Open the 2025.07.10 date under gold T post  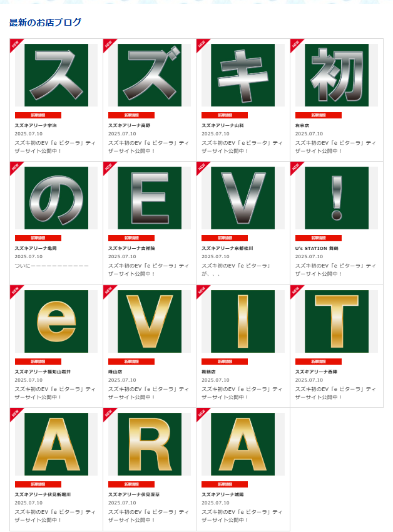pos(309,380)
